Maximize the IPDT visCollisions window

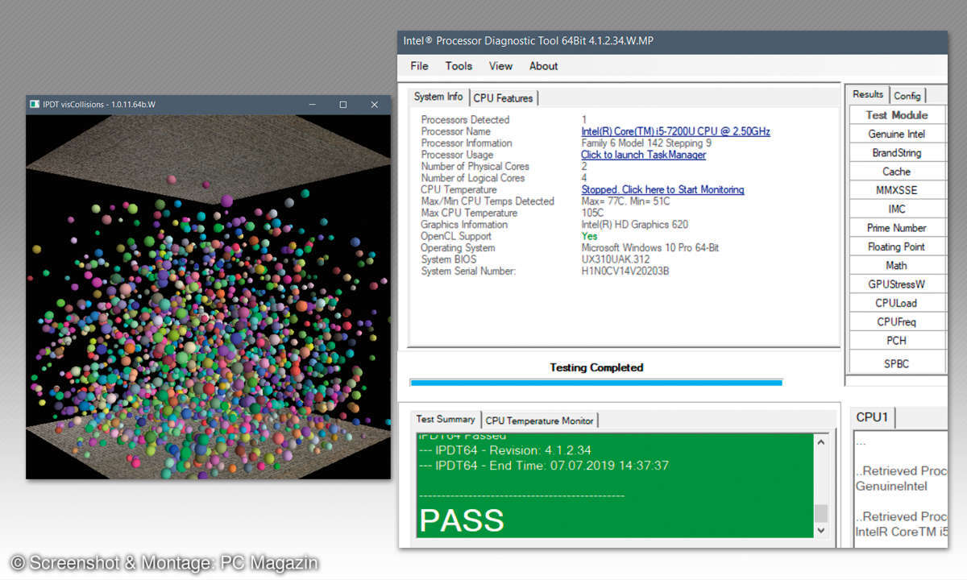(x=342, y=105)
